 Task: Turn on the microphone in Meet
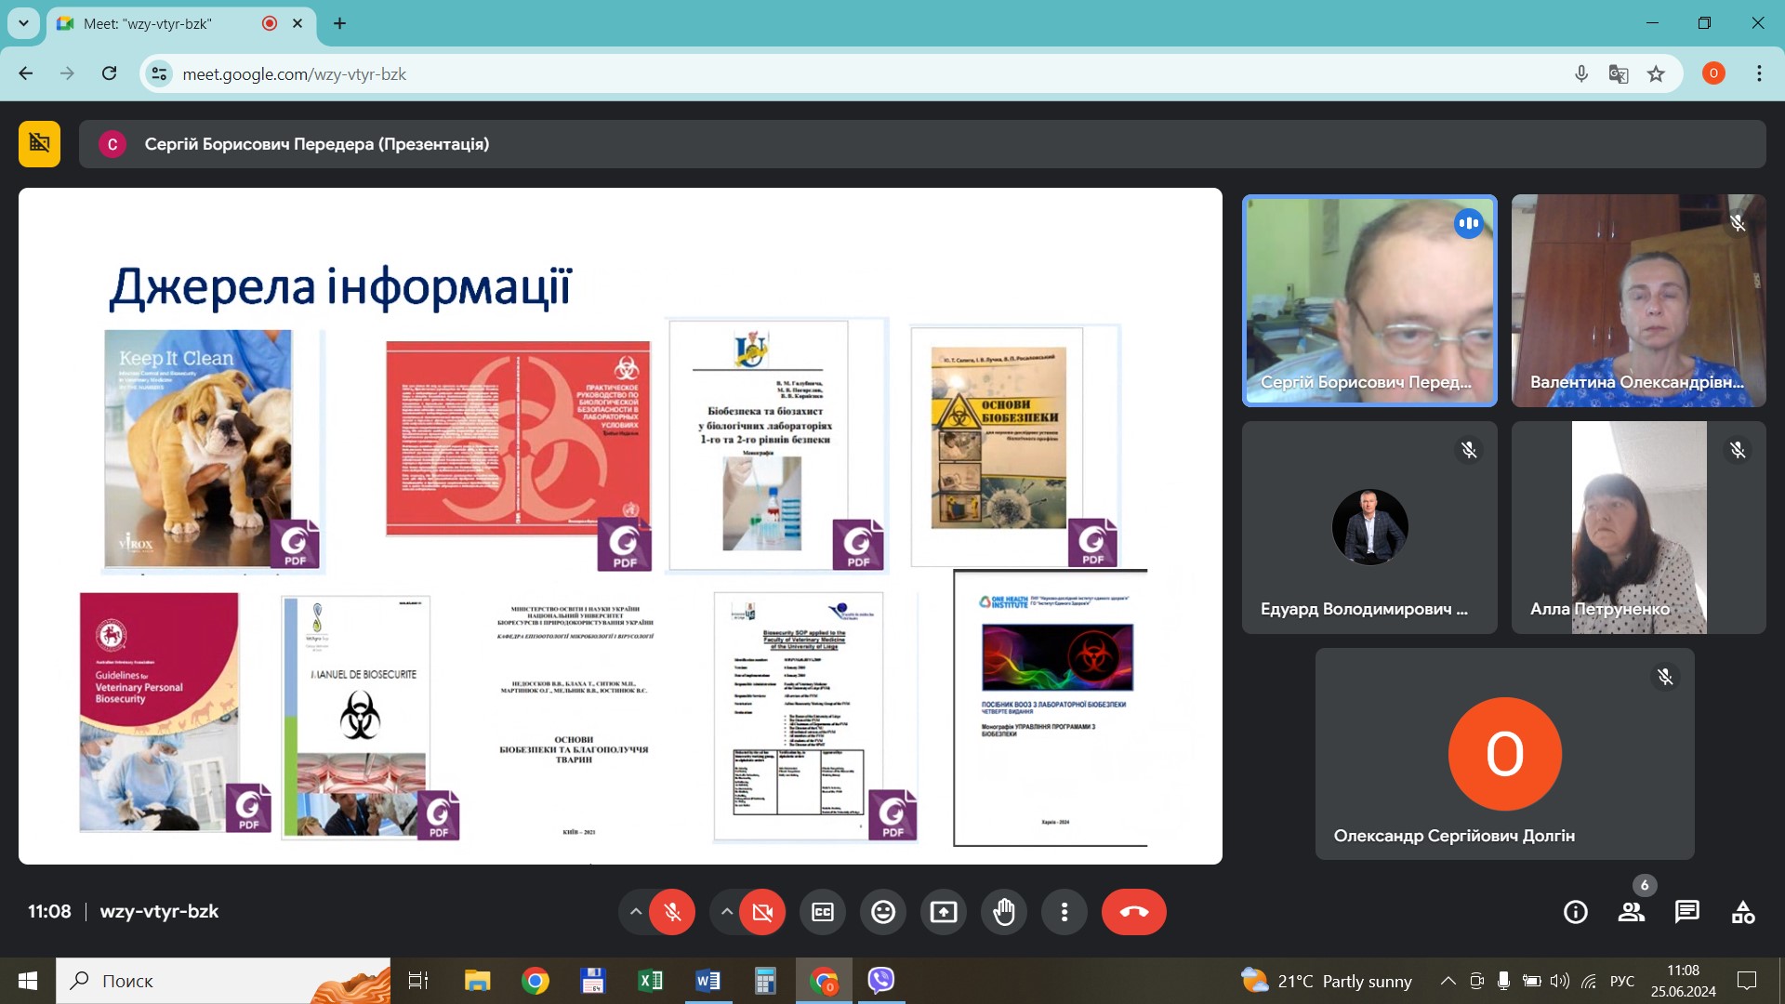672,912
